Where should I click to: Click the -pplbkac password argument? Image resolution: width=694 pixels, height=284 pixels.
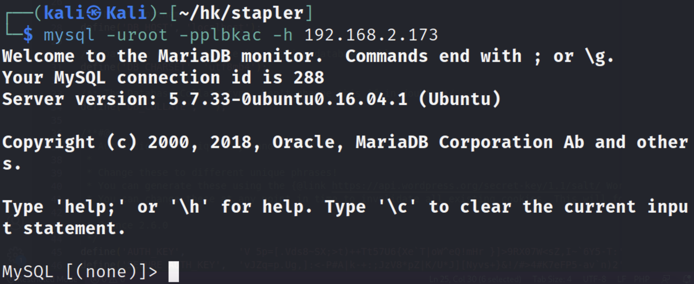point(220,35)
